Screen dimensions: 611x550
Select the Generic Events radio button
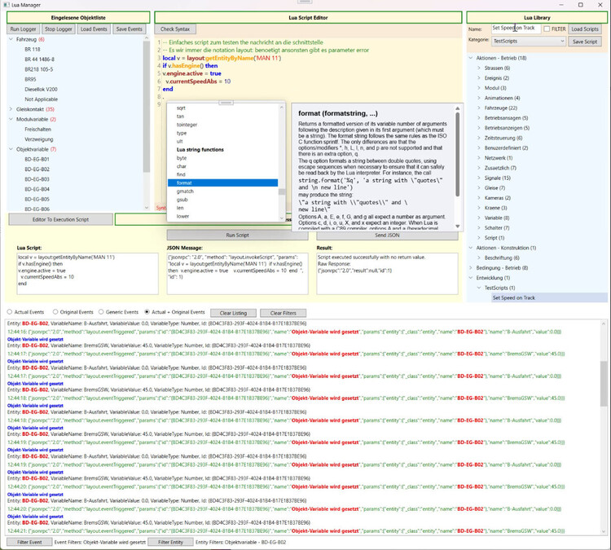click(x=101, y=312)
